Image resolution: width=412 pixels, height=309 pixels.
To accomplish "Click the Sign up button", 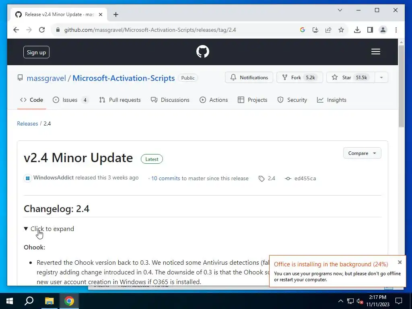I will [x=36, y=52].
